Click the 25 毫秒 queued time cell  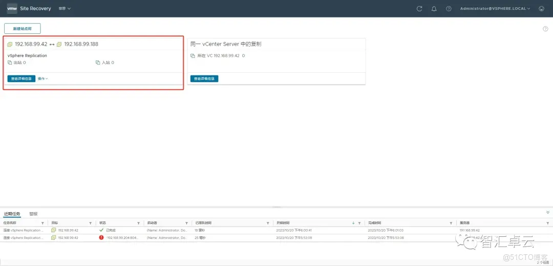201,238
